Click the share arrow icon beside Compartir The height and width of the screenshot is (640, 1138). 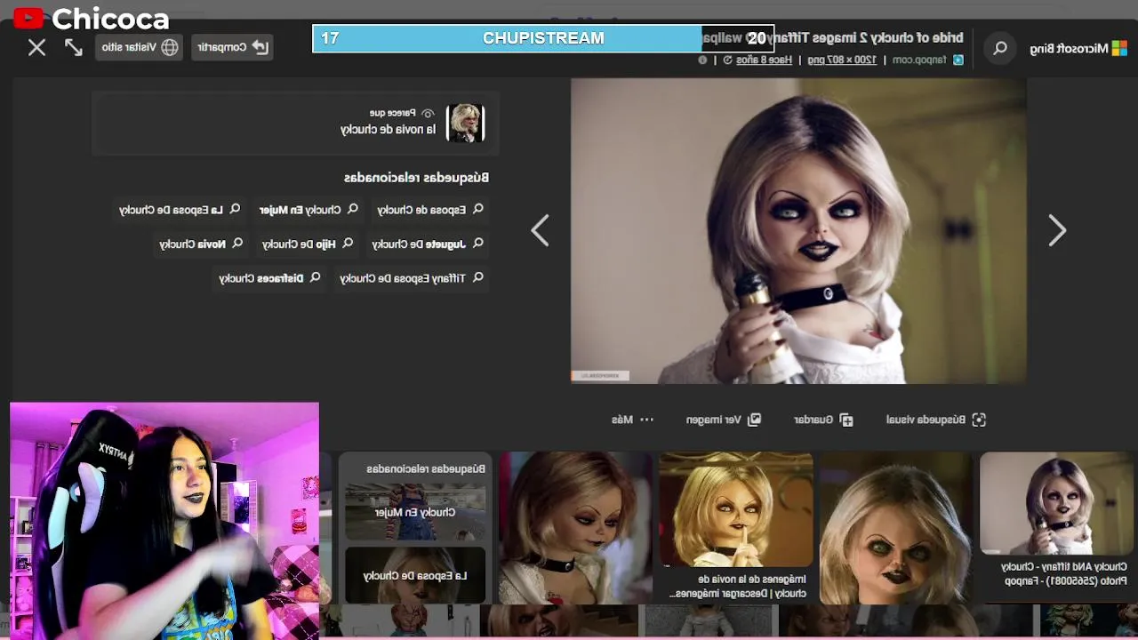point(260,47)
